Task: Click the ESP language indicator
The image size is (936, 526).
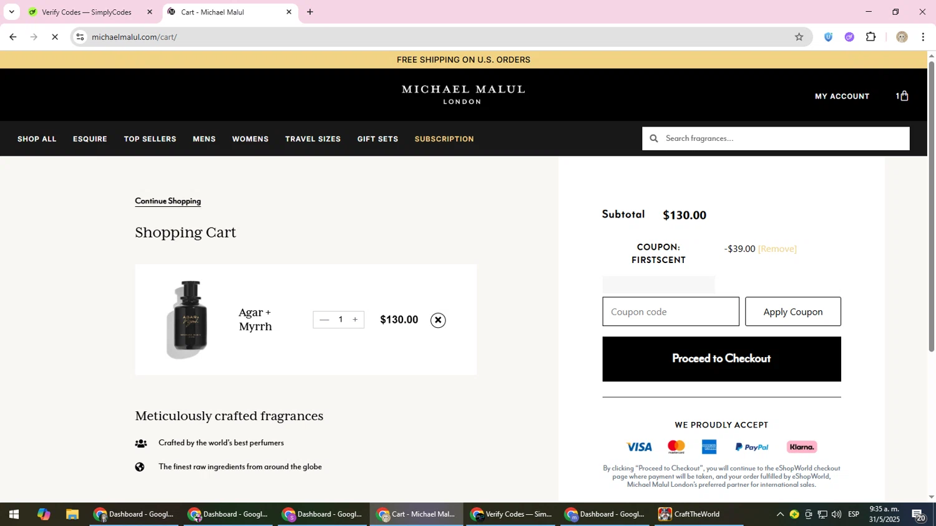Action: point(854,514)
